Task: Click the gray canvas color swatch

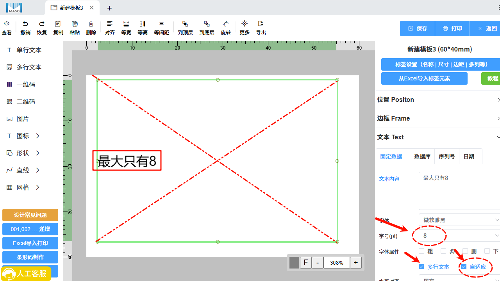Action: pyautogui.click(x=294, y=263)
